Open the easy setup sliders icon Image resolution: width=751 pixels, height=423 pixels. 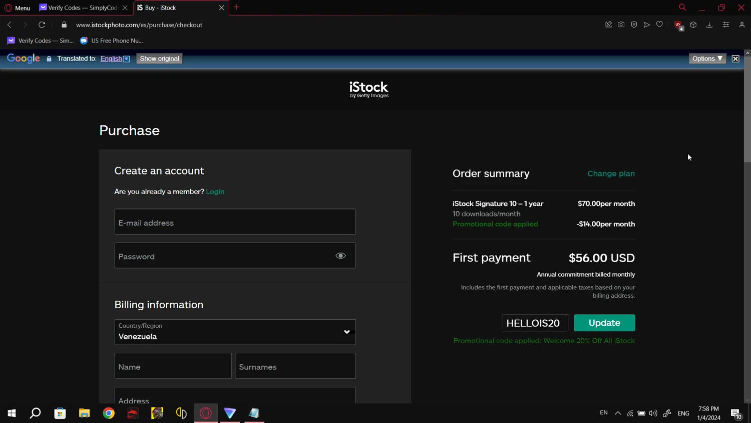point(726,25)
